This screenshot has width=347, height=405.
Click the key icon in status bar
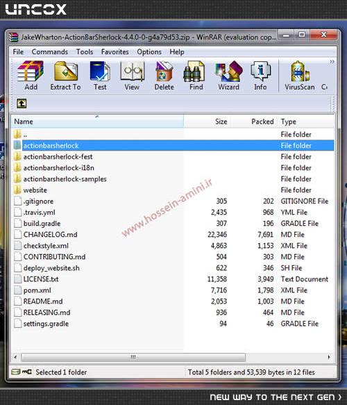pos(27,372)
